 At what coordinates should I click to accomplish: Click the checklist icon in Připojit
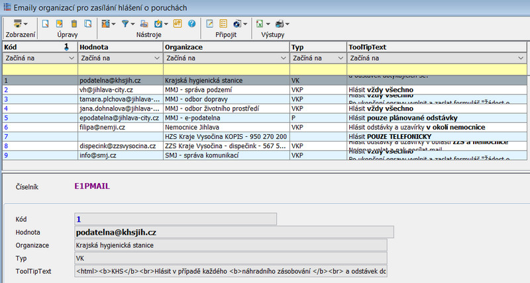click(x=223, y=23)
